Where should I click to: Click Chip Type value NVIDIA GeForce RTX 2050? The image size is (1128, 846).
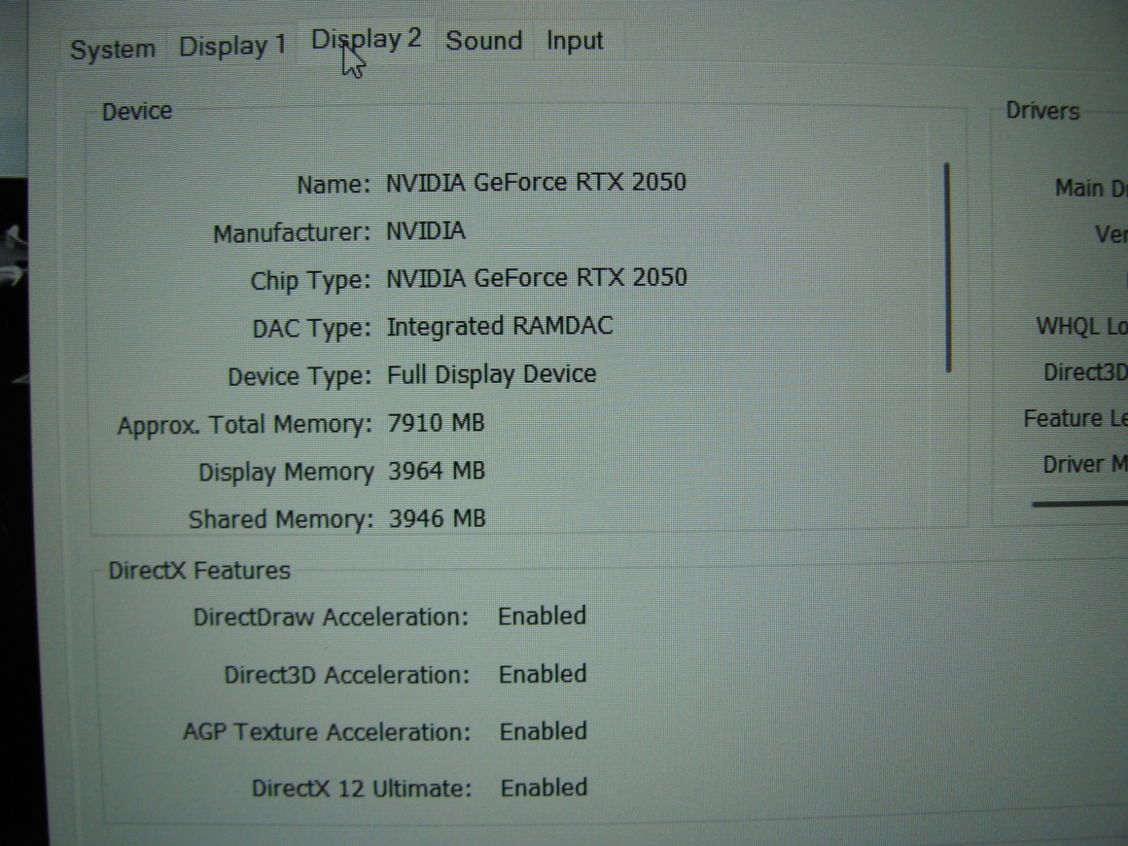pos(537,277)
